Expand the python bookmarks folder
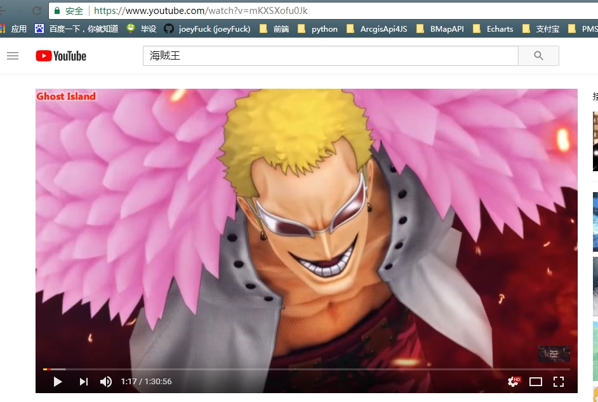This screenshot has height=402, width=598. [317, 29]
